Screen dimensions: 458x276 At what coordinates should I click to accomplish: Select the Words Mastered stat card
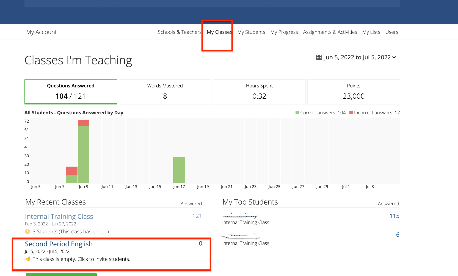click(x=165, y=92)
